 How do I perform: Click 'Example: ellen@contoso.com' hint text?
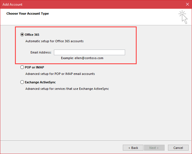click(82, 58)
